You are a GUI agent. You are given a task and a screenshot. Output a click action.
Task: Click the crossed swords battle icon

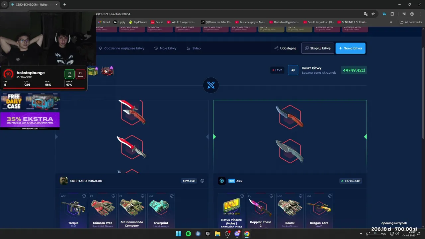click(x=211, y=85)
